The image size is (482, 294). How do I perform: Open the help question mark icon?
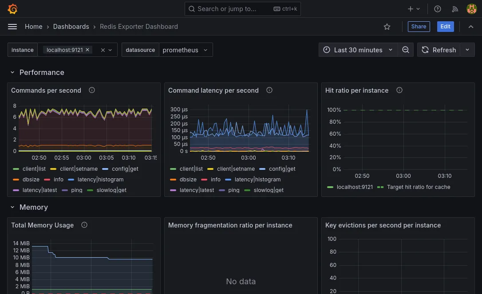point(438,9)
